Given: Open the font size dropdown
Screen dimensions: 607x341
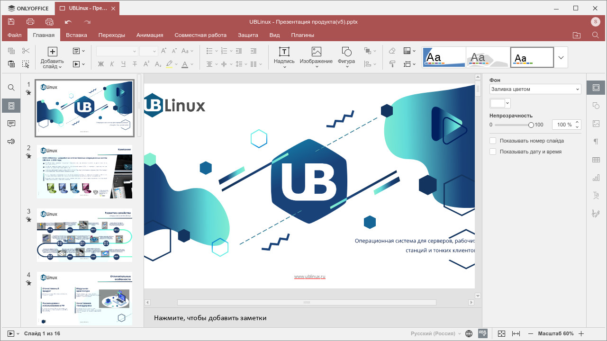Looking at the screenshot, I should tap(148, 51).
